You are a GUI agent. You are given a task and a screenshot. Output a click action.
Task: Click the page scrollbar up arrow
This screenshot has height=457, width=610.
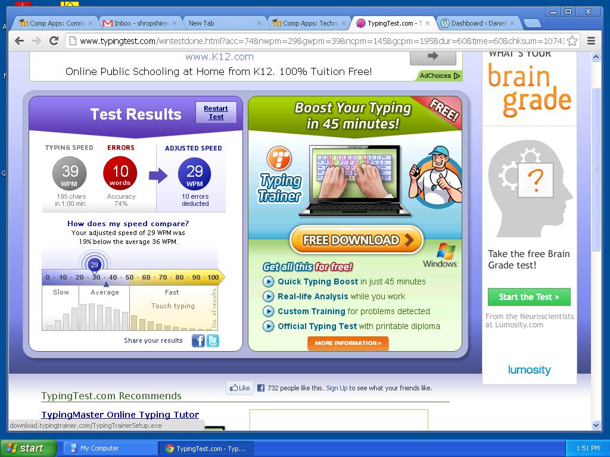point(596,57)
